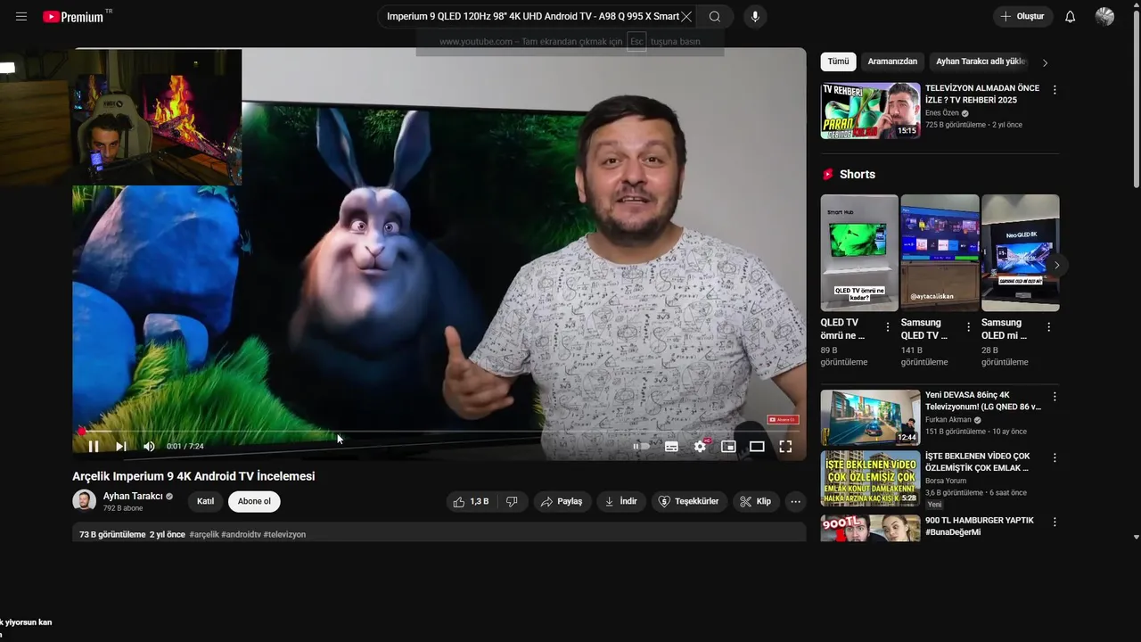Toggle the autoplay switch
Image resolution: width=1141 pixels, height=642 pixels.
(642, 447)
